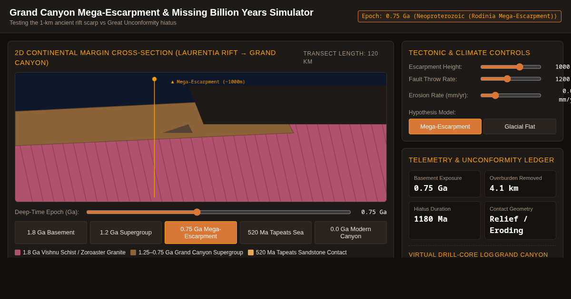Switch hypothesis model to Glacial Flat

click(x=520, y=126)
